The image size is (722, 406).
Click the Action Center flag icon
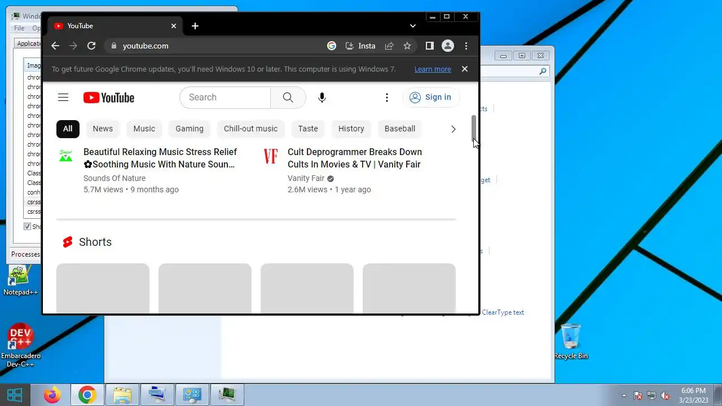coord(639,395)
